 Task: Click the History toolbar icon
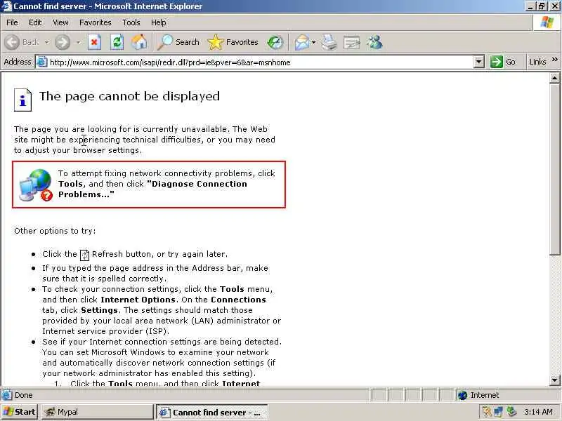pyautogui.click(x=275, y=42)
